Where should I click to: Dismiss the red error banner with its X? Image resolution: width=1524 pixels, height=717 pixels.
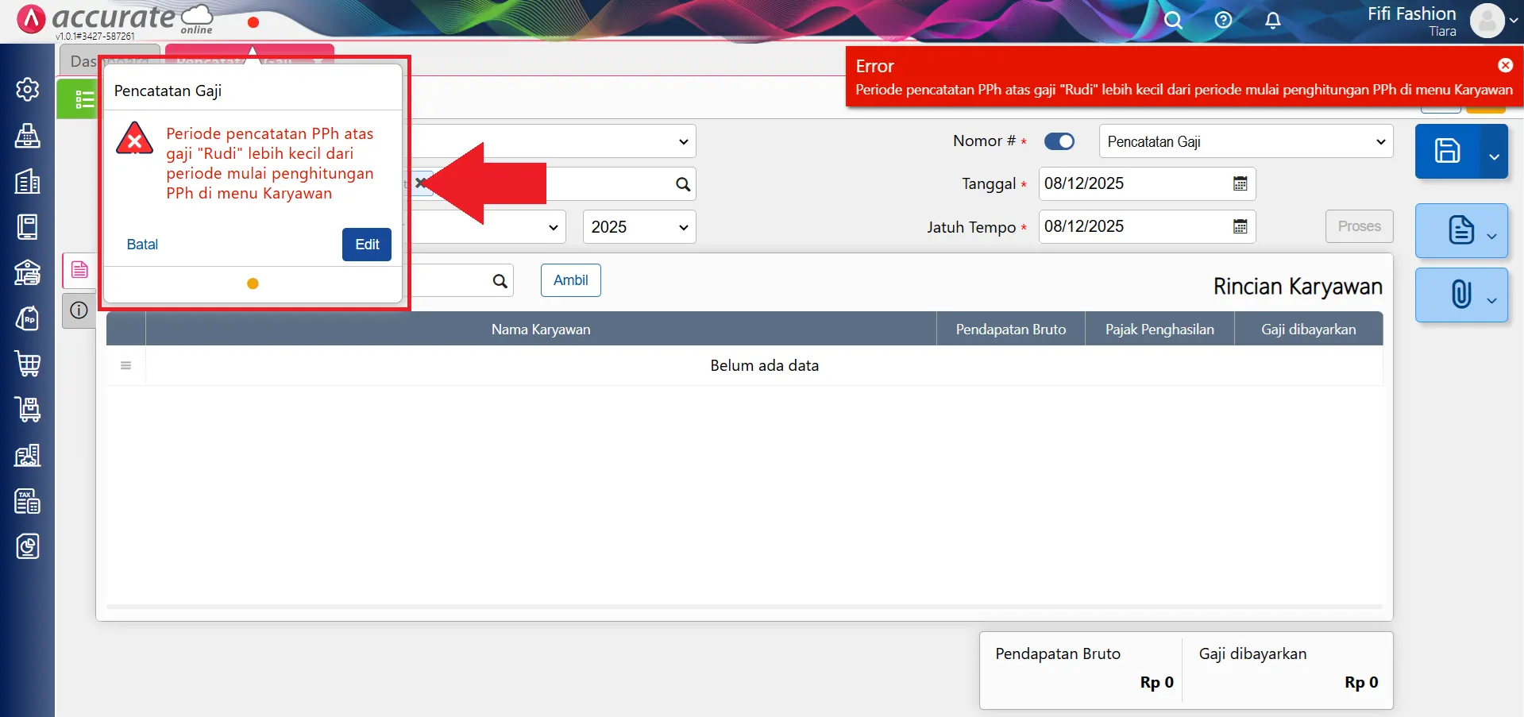(1505, 65)
